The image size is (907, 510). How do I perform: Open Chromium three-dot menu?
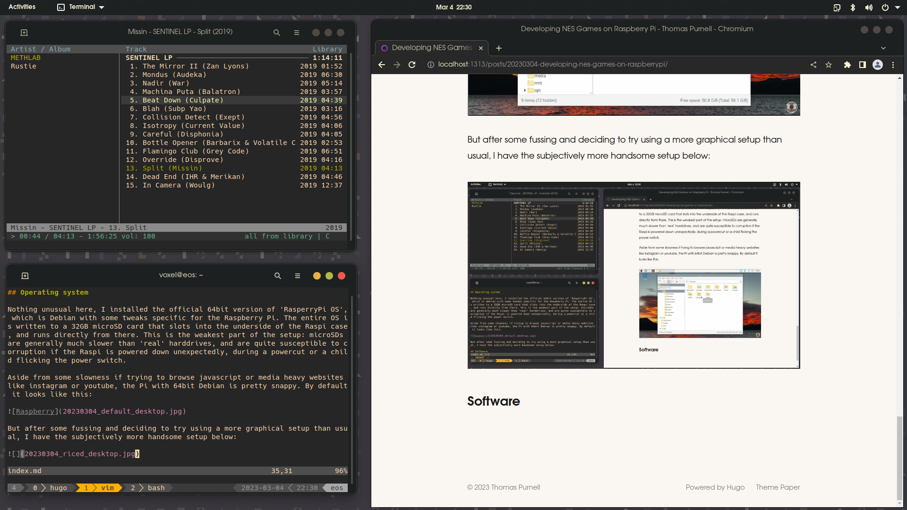point(893,65)
